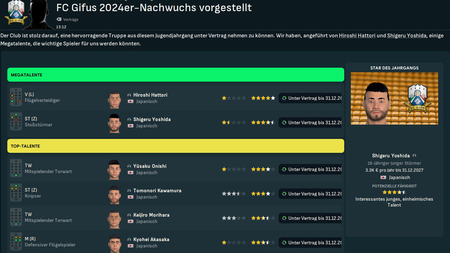Open Hiroshi Hattori link in intro text
Image resolution: width=450 pixels, height=253 pixels.
coord(357,35)
